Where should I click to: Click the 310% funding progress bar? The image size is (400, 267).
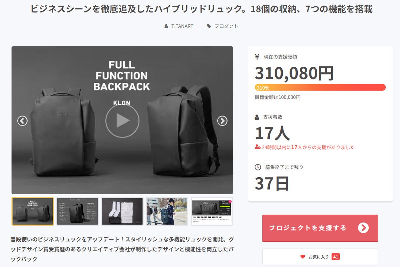pyautogui.click(x=320, y=87)
